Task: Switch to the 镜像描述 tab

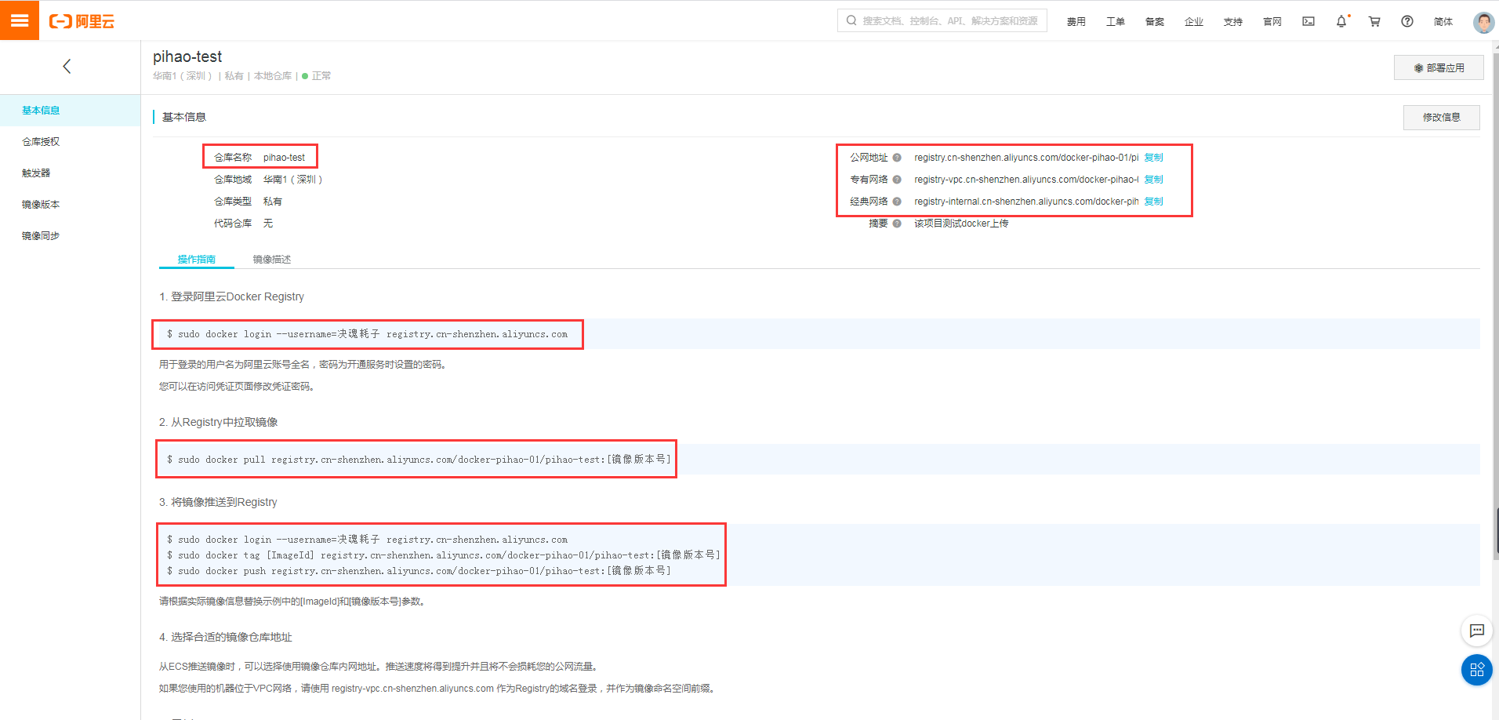Action: click(x=271, y=260)
